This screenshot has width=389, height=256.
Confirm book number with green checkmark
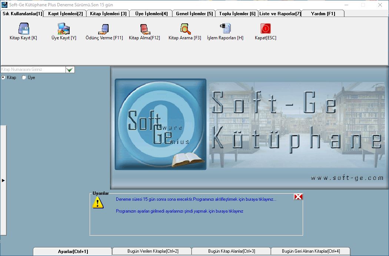[70, 70]
